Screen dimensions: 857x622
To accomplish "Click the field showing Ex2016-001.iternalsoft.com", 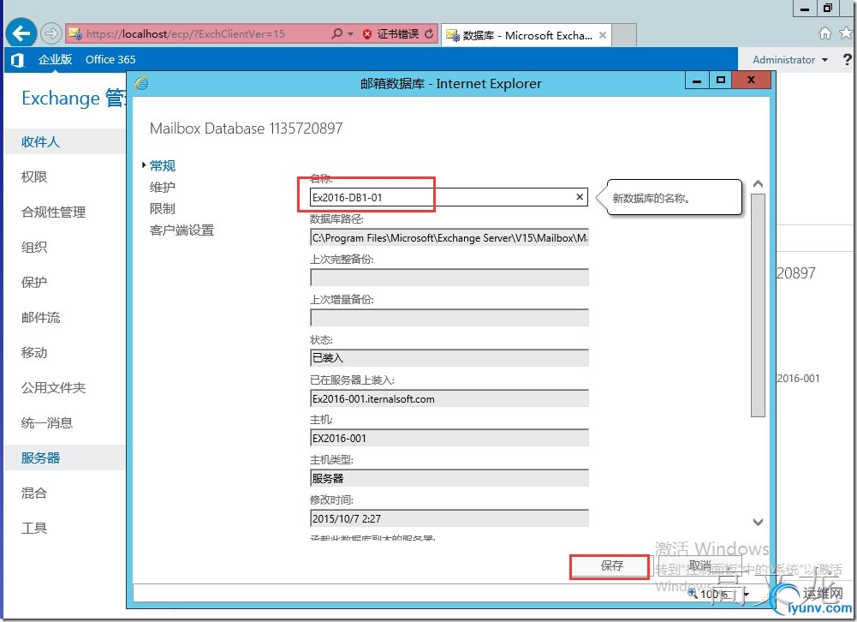I will tap(449, 398).
